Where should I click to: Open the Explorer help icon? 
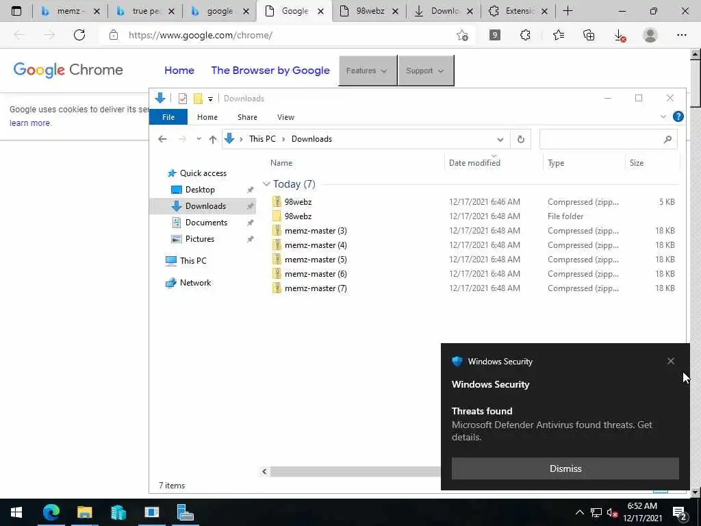tap(678, 116)
